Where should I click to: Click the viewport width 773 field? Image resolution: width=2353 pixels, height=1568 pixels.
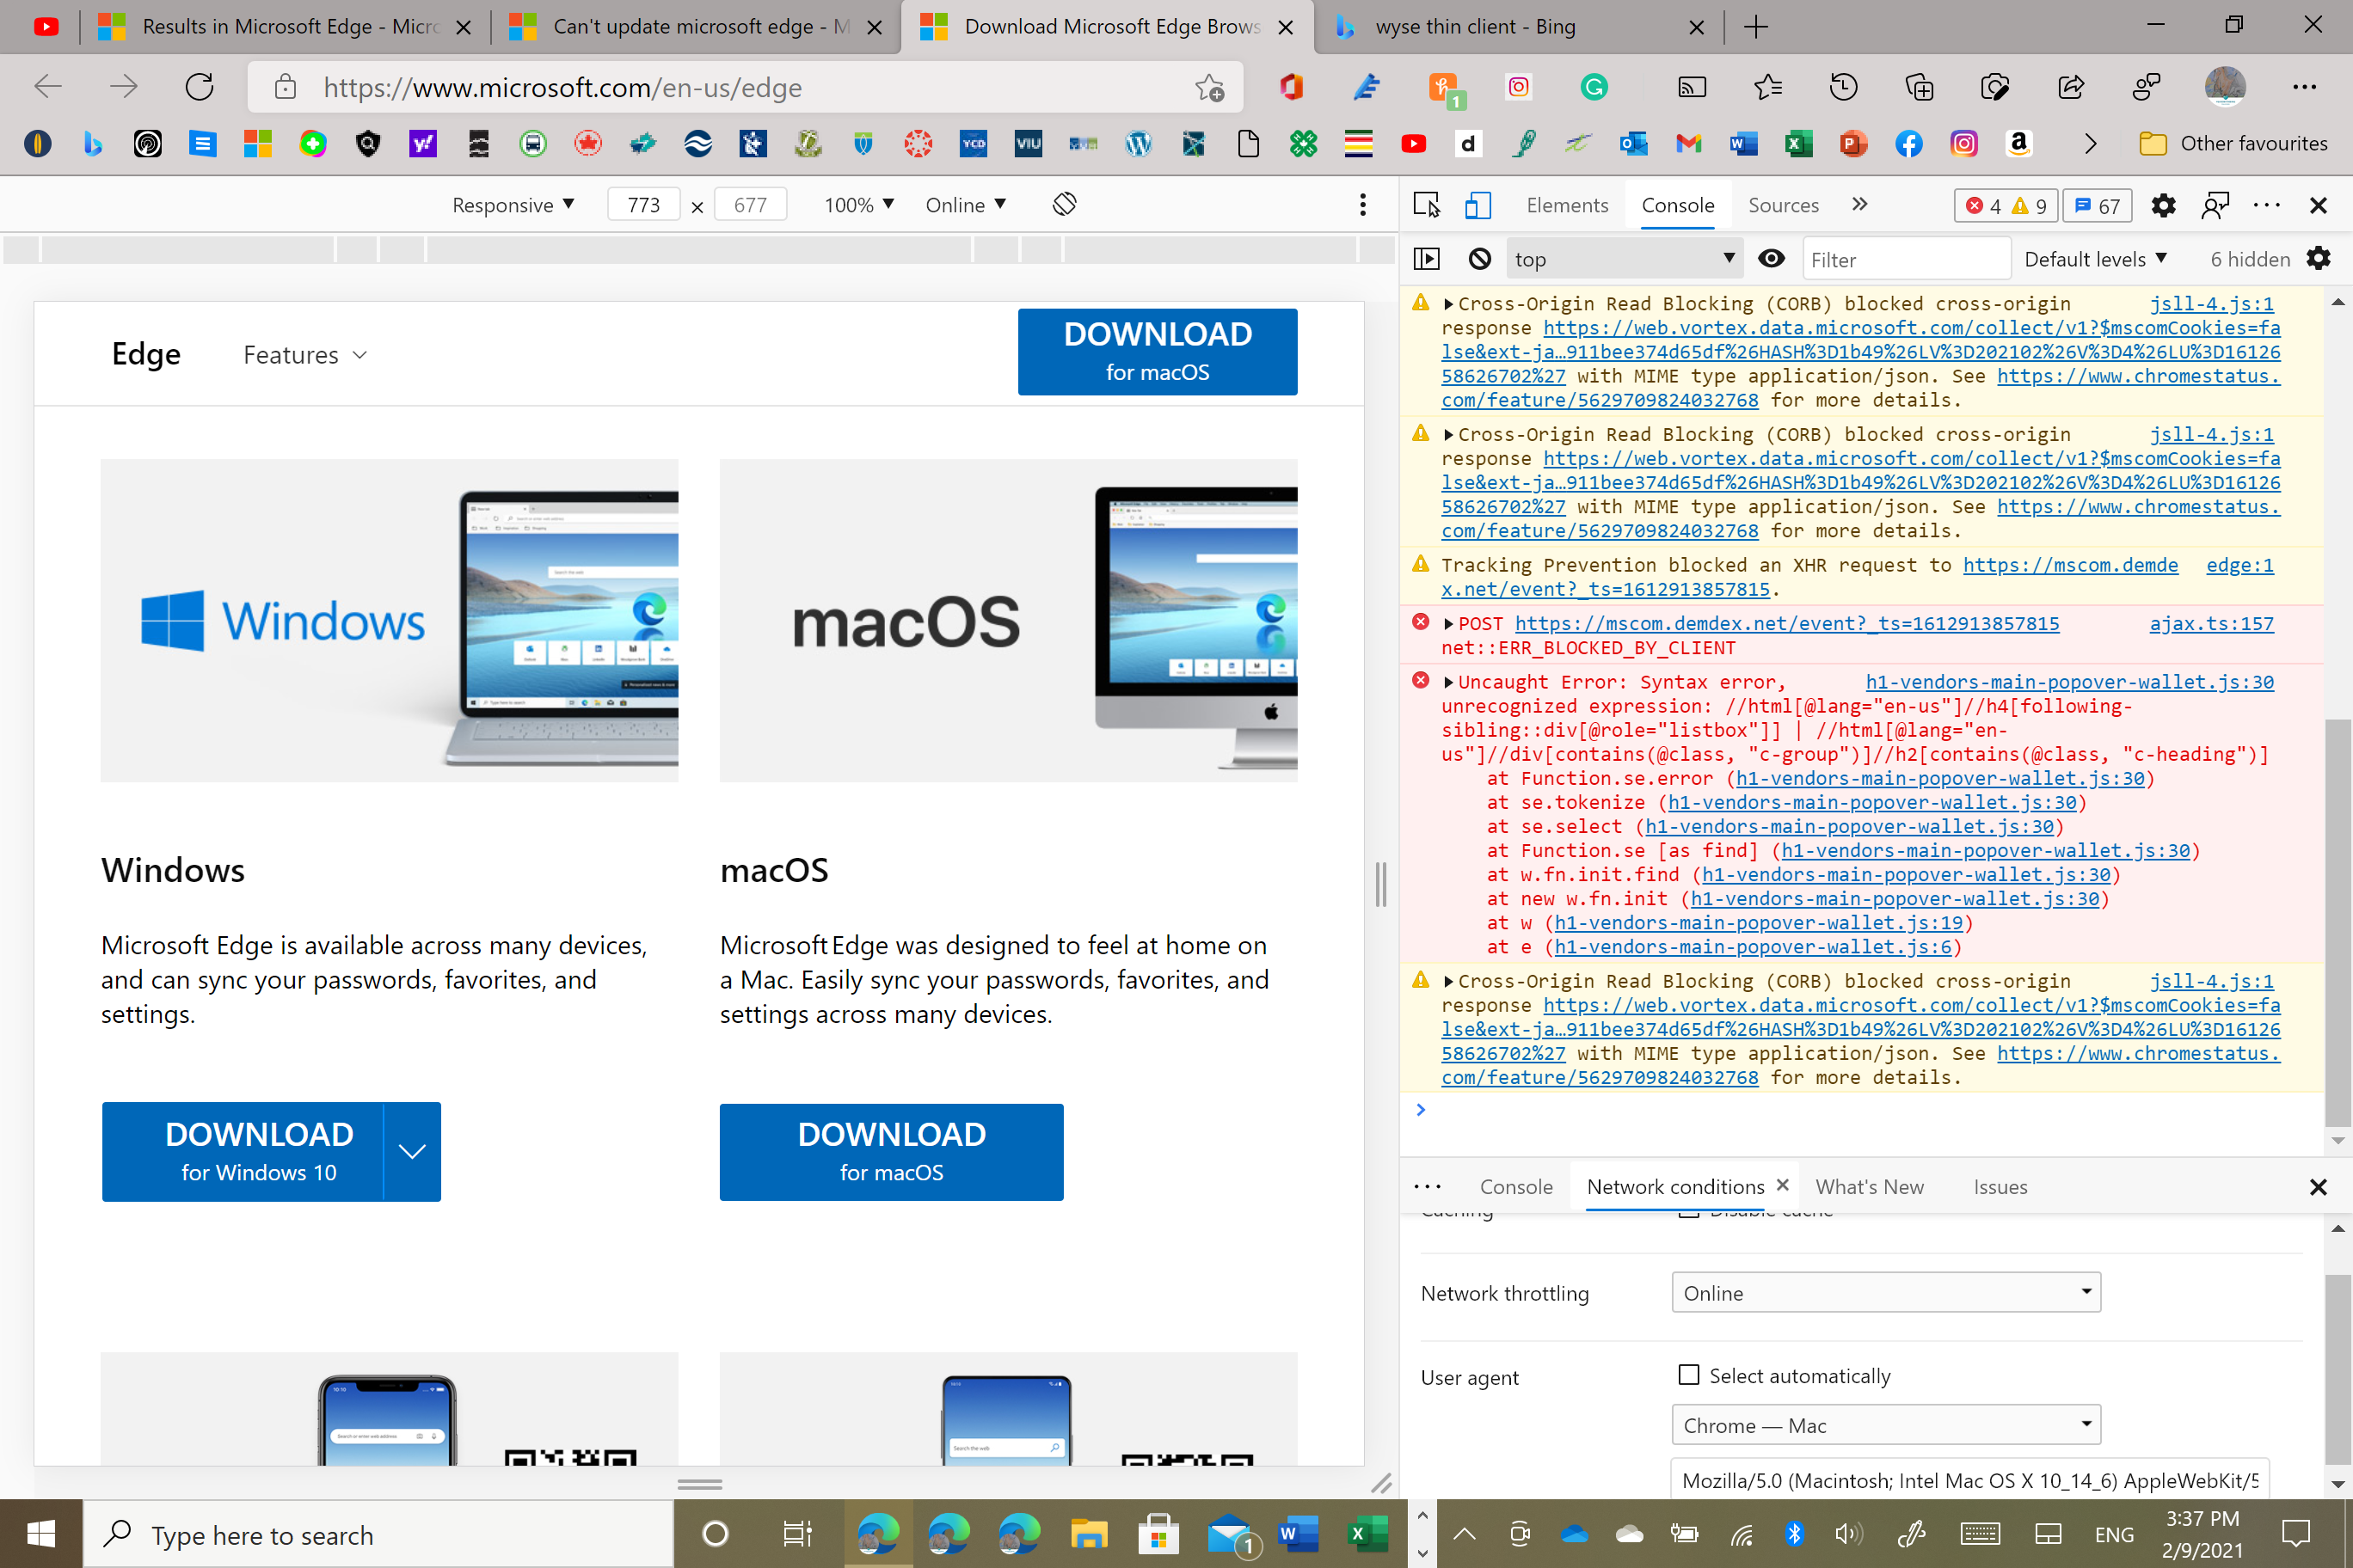(x=643, y=205)
